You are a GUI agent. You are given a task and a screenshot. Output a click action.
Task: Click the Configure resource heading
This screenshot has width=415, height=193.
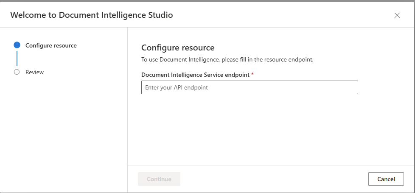coord(178,48)
